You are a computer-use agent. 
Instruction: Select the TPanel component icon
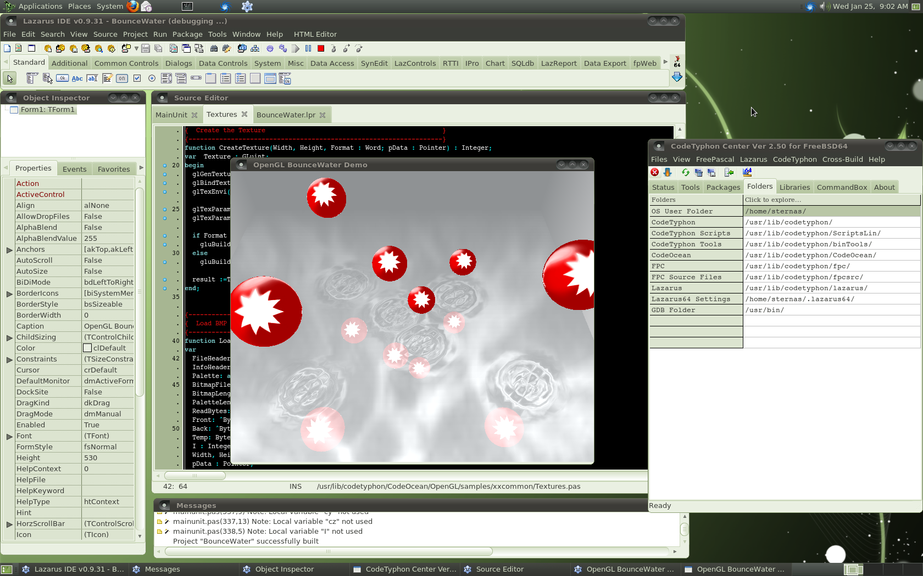point(255,78)
